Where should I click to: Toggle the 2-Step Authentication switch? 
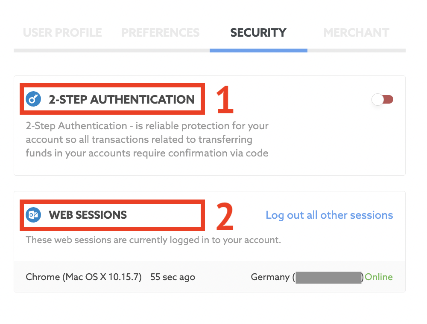coord(382,99)
